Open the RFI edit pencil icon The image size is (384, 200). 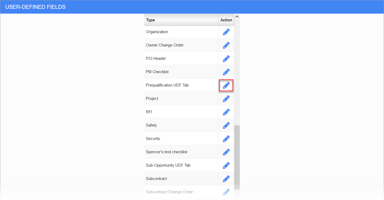[x=226, y=112]
